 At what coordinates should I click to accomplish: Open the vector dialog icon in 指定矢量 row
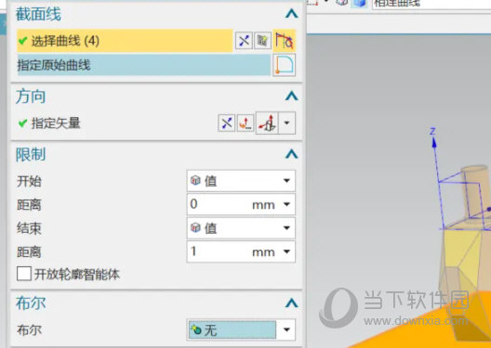tap(245, 122)
